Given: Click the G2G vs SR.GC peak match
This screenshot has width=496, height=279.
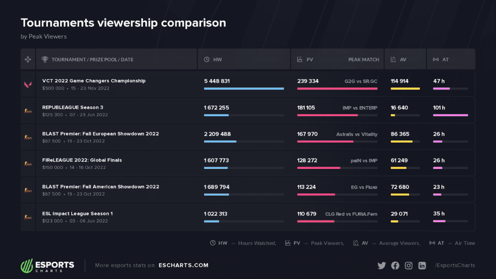Looking at the screenshot, I should click(x=360, y=81).
